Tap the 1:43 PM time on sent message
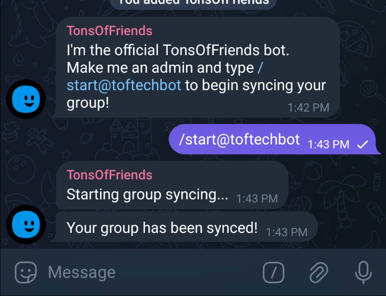Image resolution: width=386 pixels, height=296 pixels. pyautogui.click(x=328, y=144)
